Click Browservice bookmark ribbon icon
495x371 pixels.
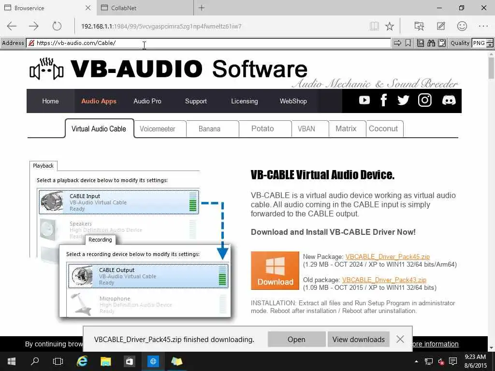click(x=408, y=43)
